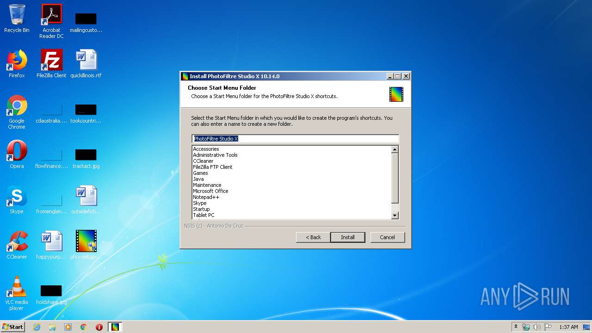Select the fromenglan... desktop file
This screenshot has height=333, width=592.
coord(51,204)
